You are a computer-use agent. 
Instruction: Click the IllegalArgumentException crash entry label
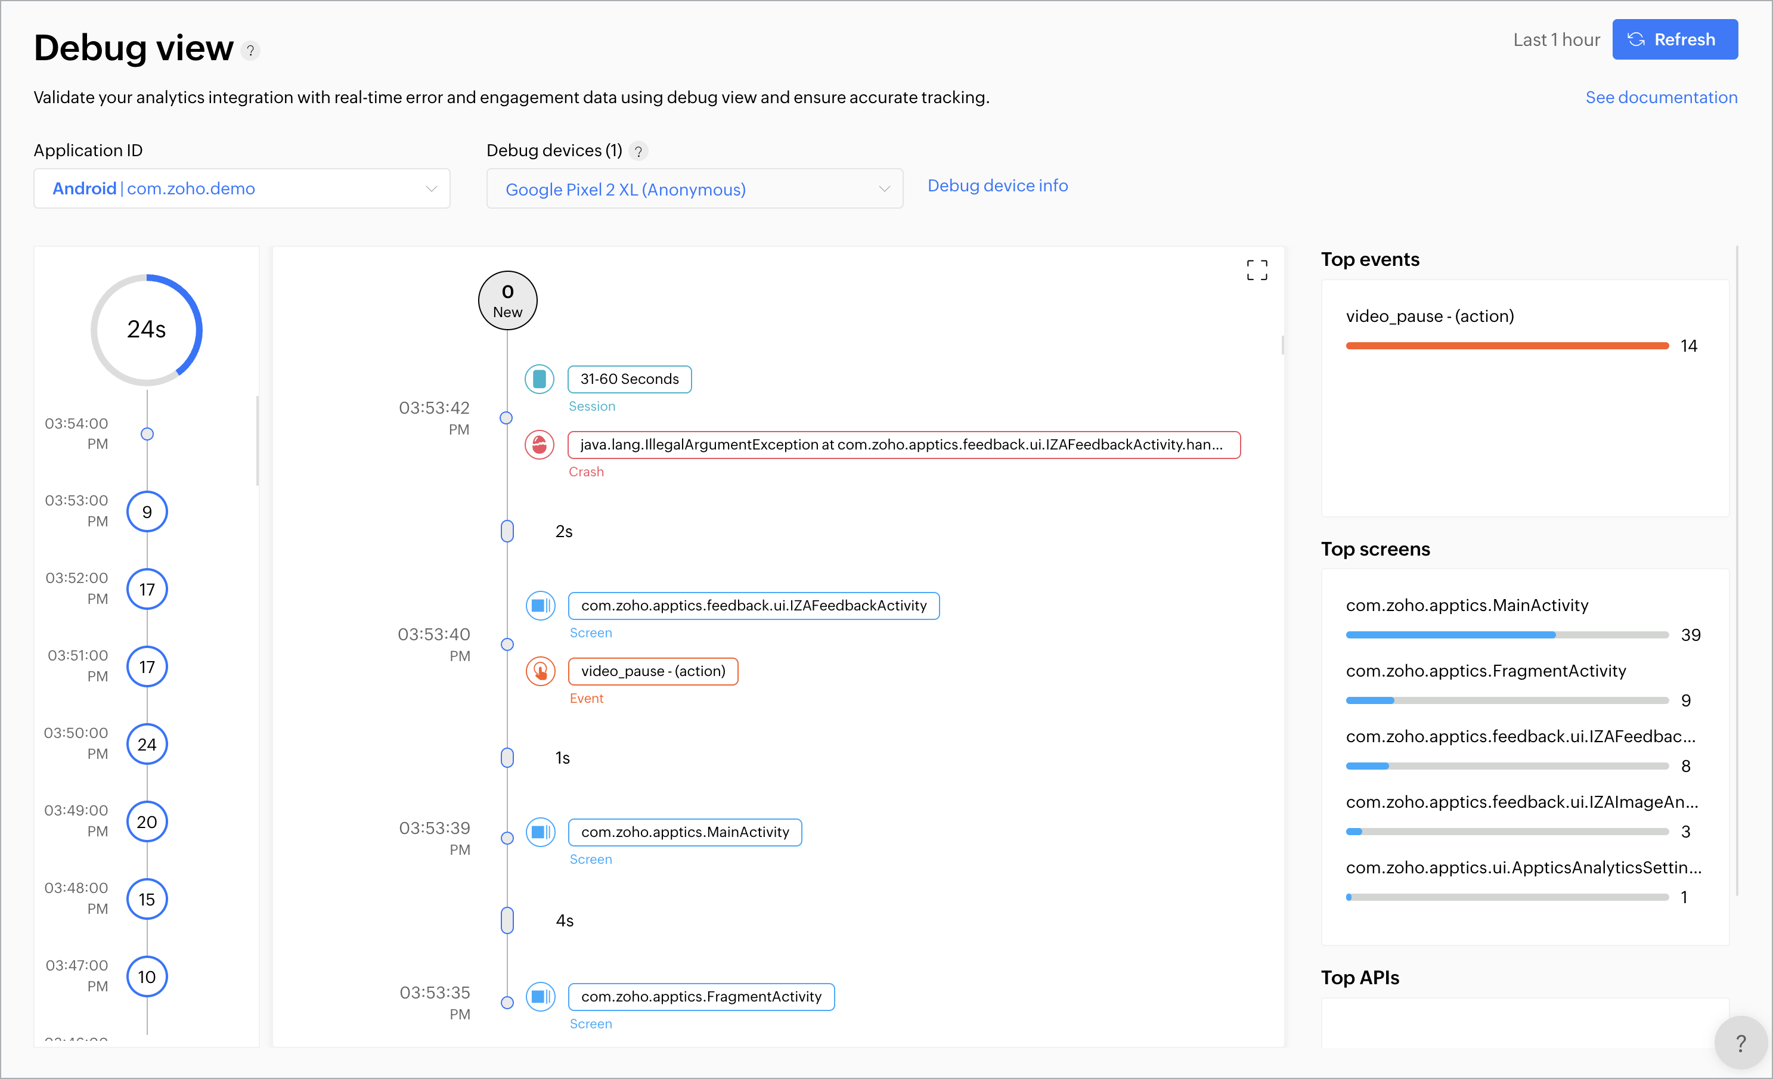[x=903, y=445]
